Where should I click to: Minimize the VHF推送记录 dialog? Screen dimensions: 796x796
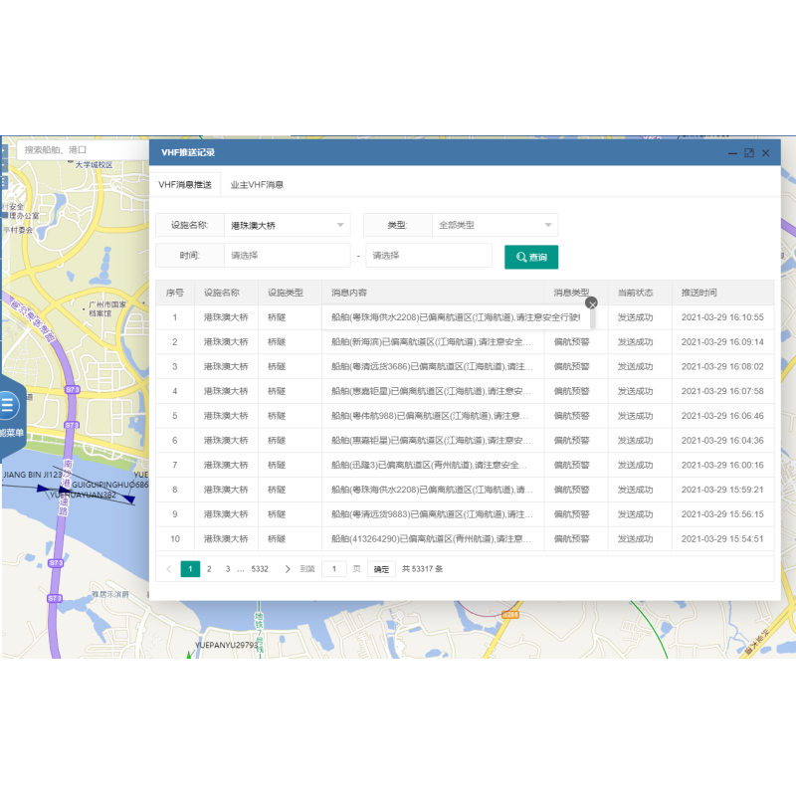[x=732, y=153]
